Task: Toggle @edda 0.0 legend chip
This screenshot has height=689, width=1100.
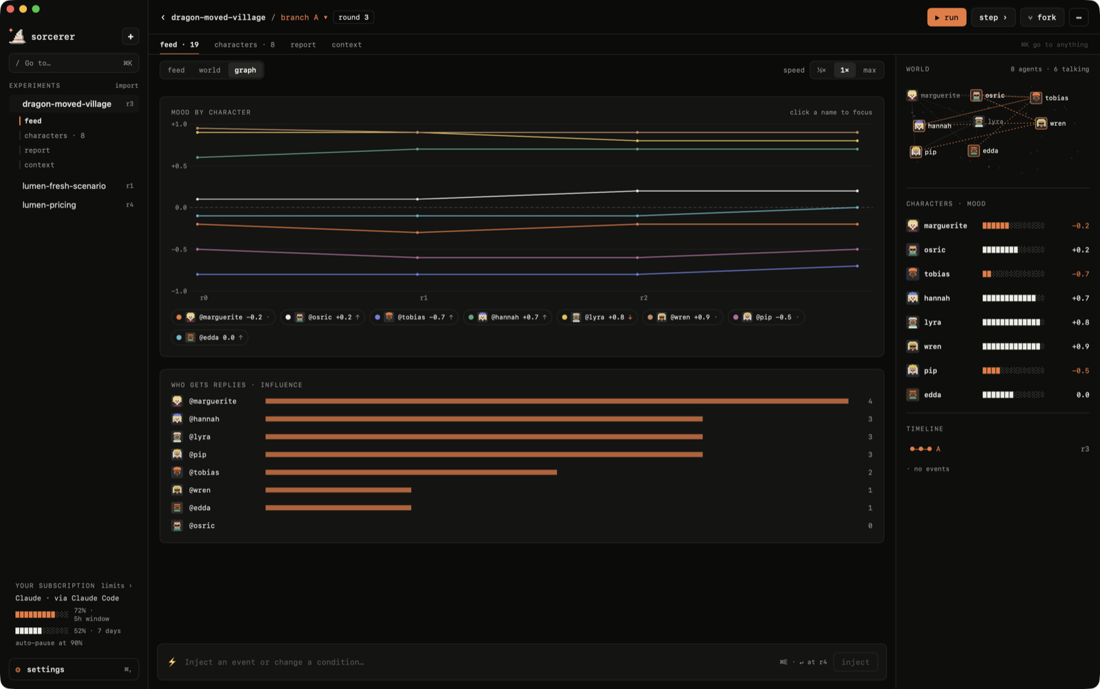Action: tap(210, 337)
